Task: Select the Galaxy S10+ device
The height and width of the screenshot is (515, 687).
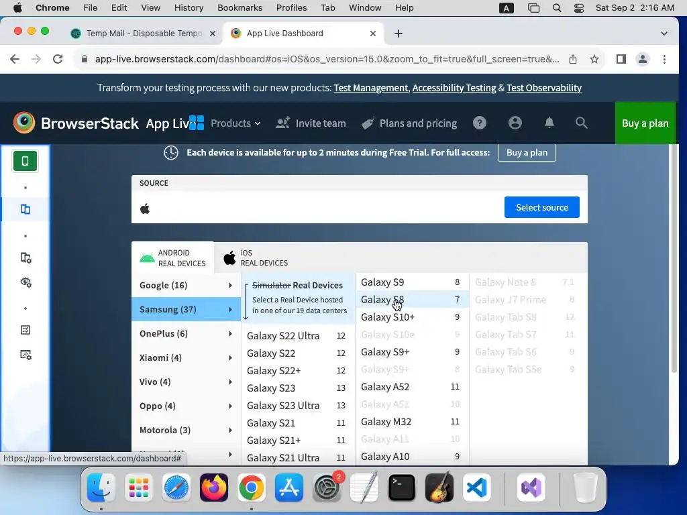Action: tap(411, 317)
